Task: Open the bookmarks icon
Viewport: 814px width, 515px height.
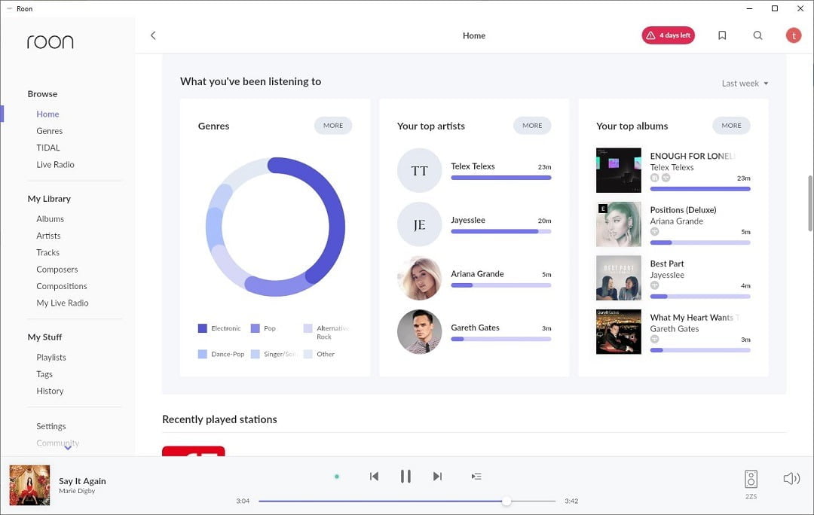Action: coord(722,35)
